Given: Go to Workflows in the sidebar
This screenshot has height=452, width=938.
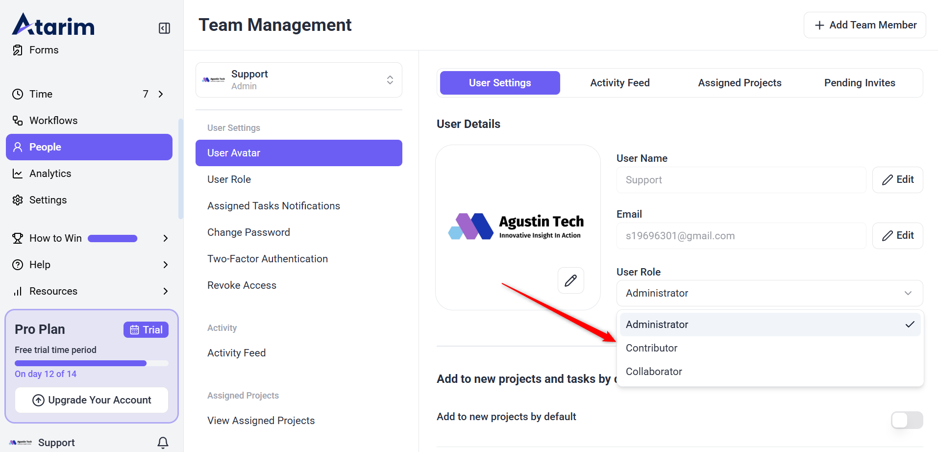Looking at the screenshot, I should point(53,121).
